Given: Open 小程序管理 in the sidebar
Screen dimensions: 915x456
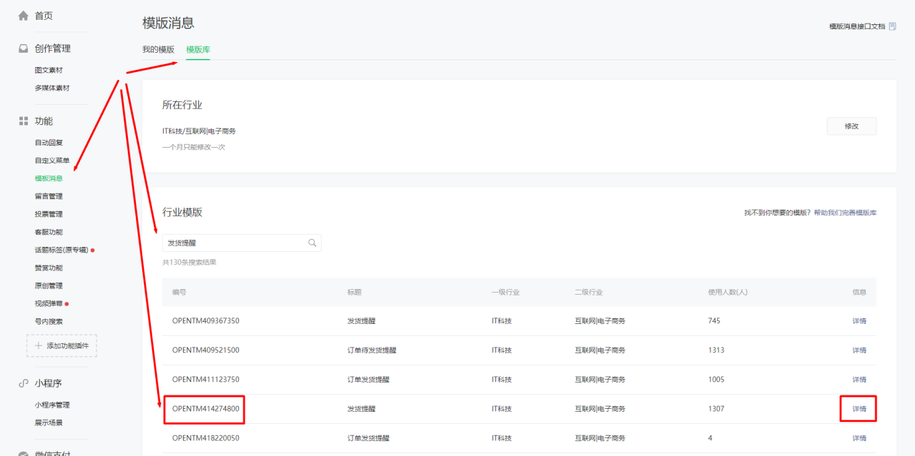Looking at the screenshot, I should tap(52, 405).
